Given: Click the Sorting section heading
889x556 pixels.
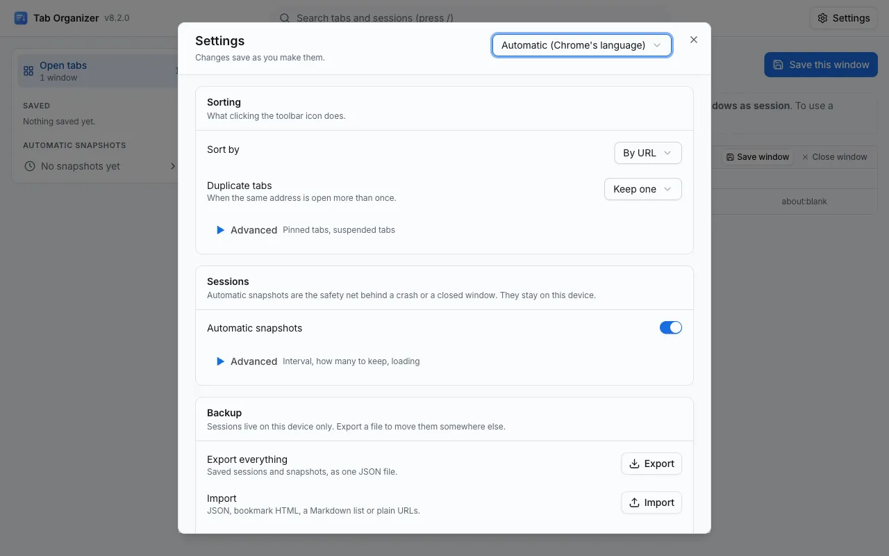Looking at the screenshot, I should [224, 102].
